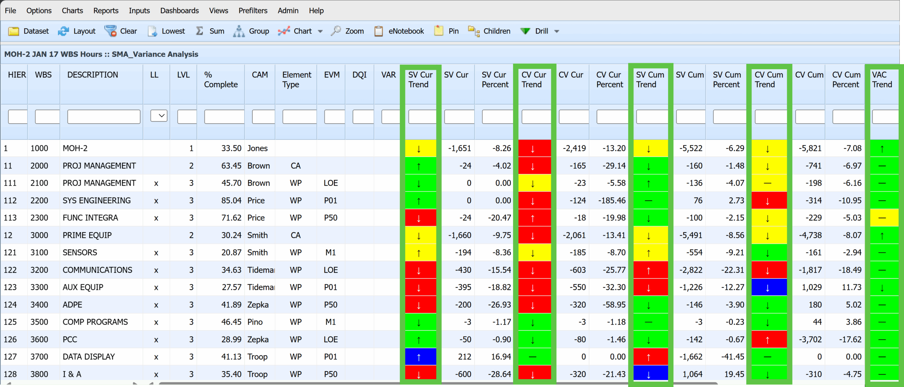Click blue SV Cum Trend cell for I & A
Image resolution: width=904 pixels, height=387 pixels.
click(x=650, y=373)
